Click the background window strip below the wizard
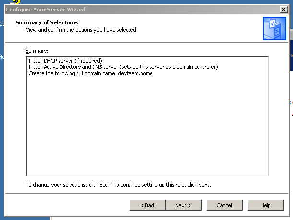 [168, 217]
